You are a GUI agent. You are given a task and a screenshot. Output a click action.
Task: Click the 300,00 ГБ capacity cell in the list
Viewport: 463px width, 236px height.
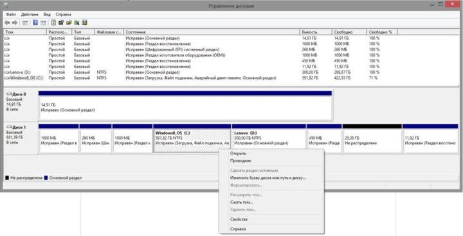[x=310, y=72]
